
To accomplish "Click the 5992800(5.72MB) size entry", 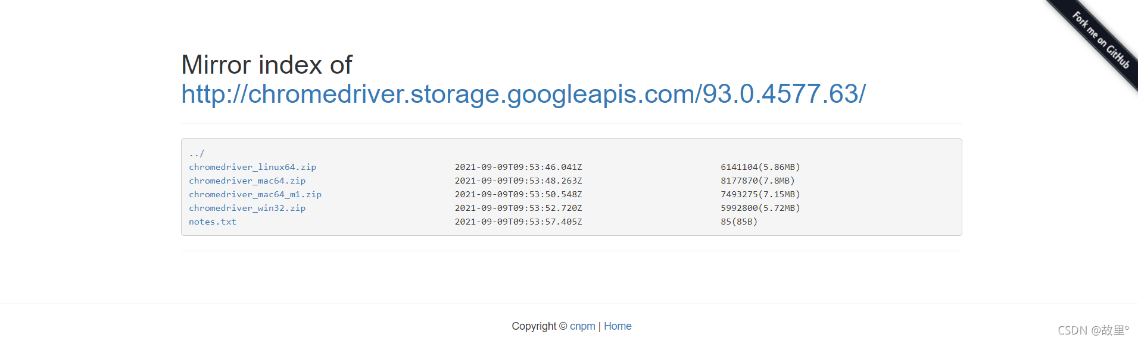I will 760,208.
